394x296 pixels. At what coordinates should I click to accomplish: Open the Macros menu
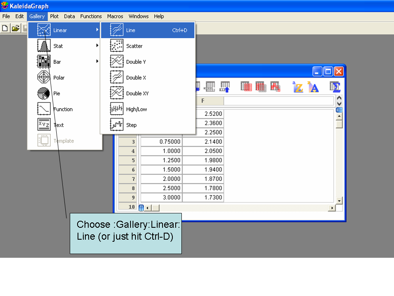point(115,16)
